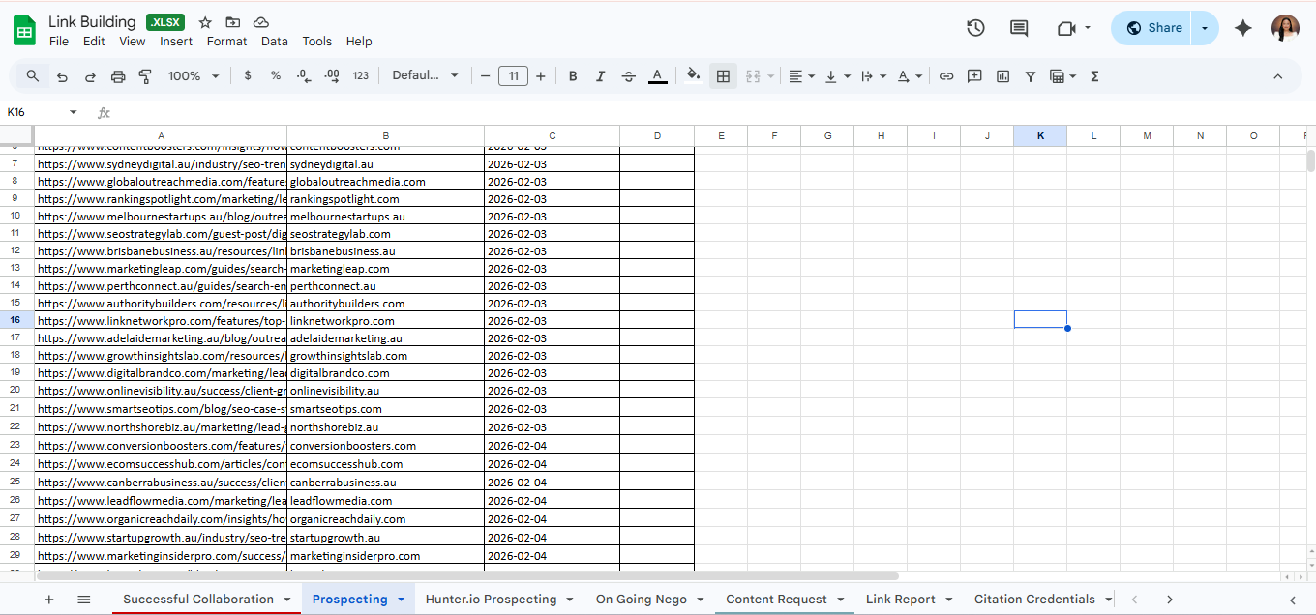
Task: Switch to Hunter.io Prospecting sheet
Action: [491, 600]
